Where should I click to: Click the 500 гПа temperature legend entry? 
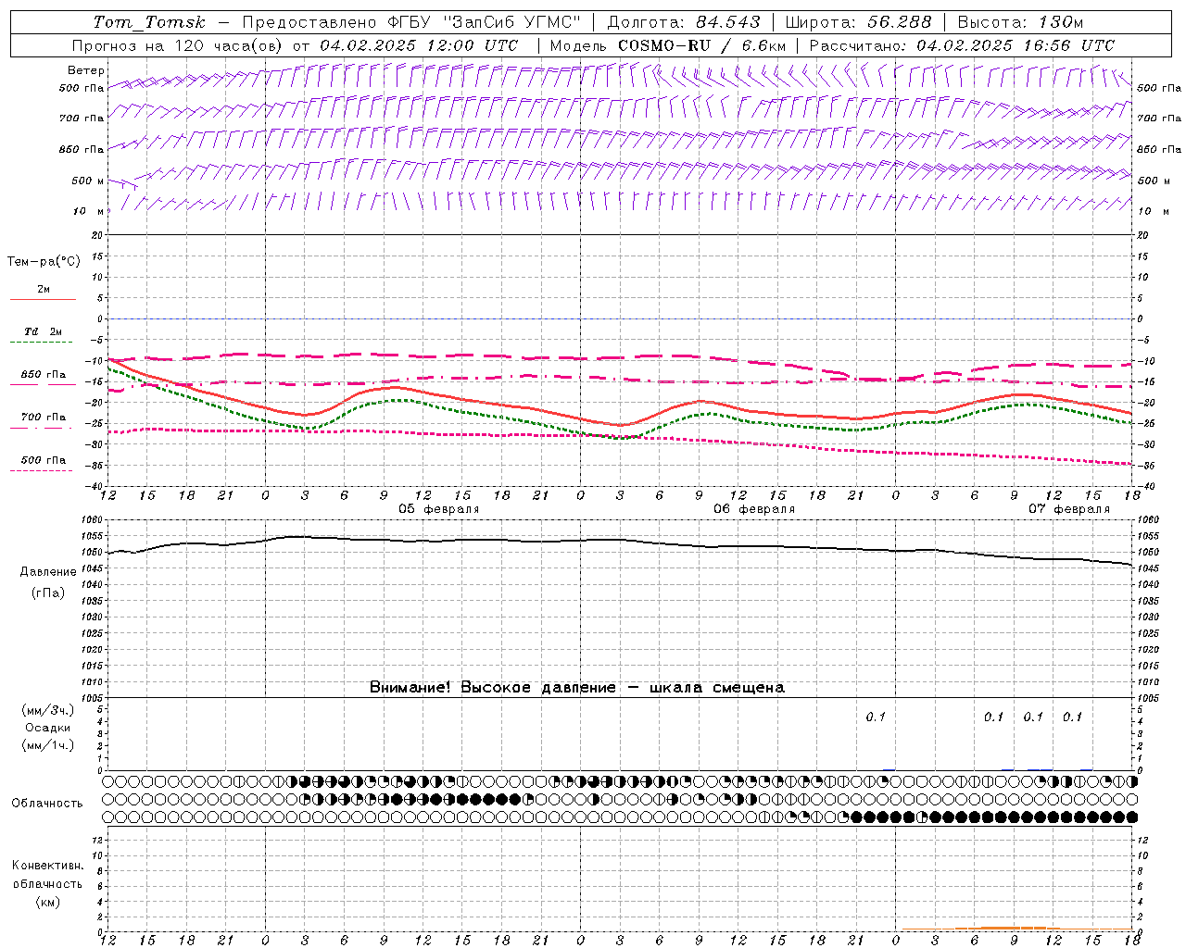pos(43,464)
